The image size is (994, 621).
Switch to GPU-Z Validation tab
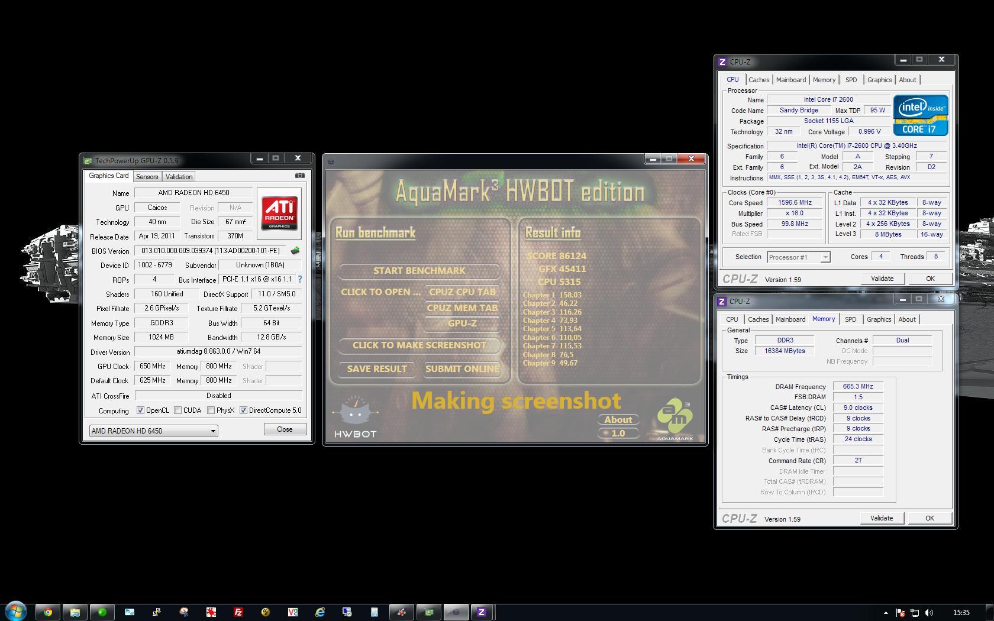179,177
